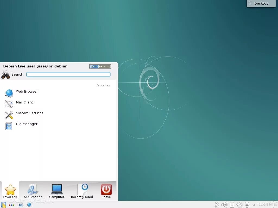Switch to the Applications tab
This screenshot has height=208, width=278.
pos(33,191)
